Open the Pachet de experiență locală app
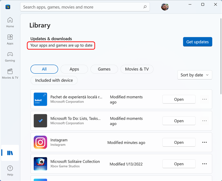 [x=179, y=99]
